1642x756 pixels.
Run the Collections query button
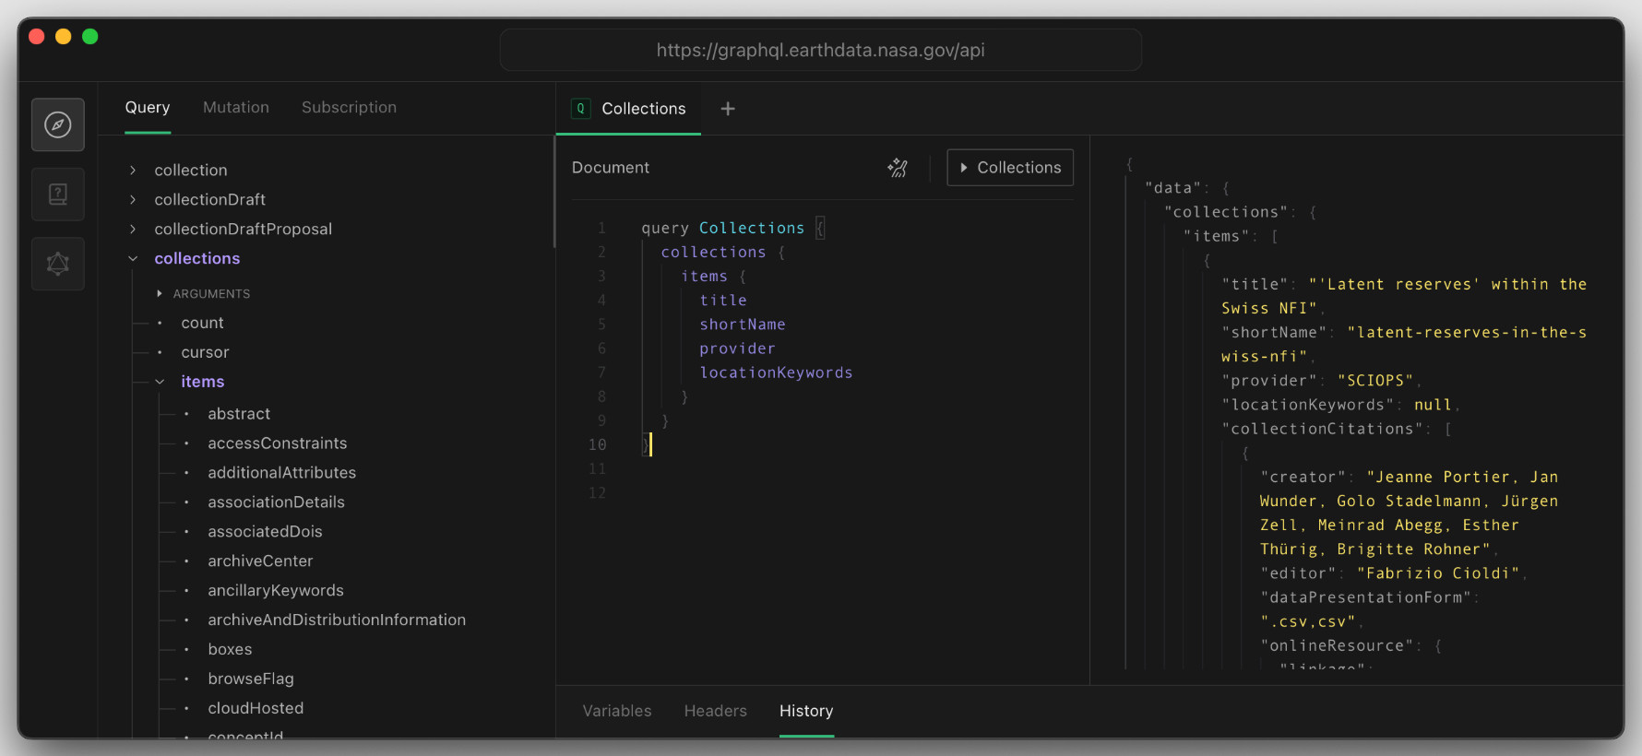pos(1010,168)
